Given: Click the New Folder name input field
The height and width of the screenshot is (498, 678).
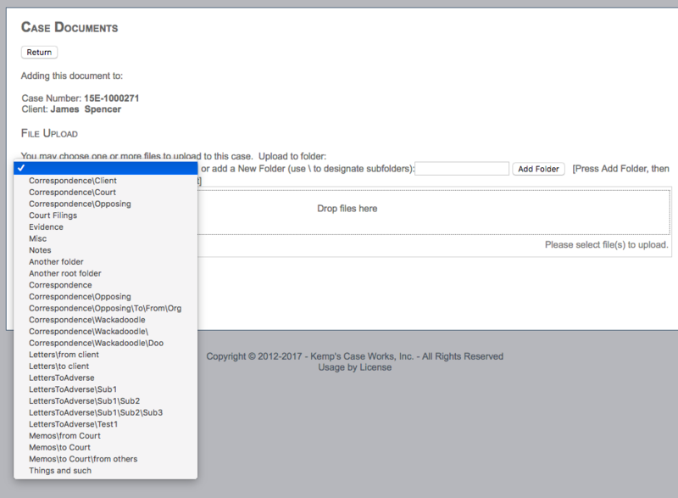Looking at the screenshot, I should 461,169.
